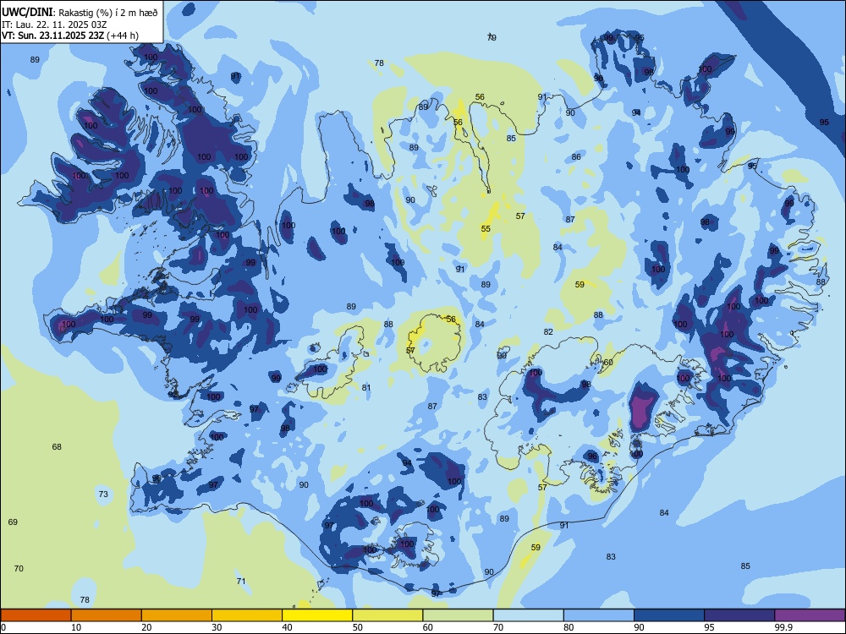Click the humidity value '86' on the map
This screenshot has height=634, width=846.
click(x=576, y=157)
